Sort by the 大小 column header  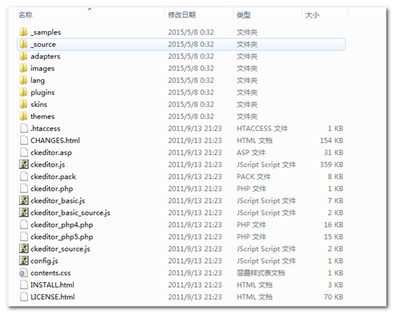click(x=312, y=15)
